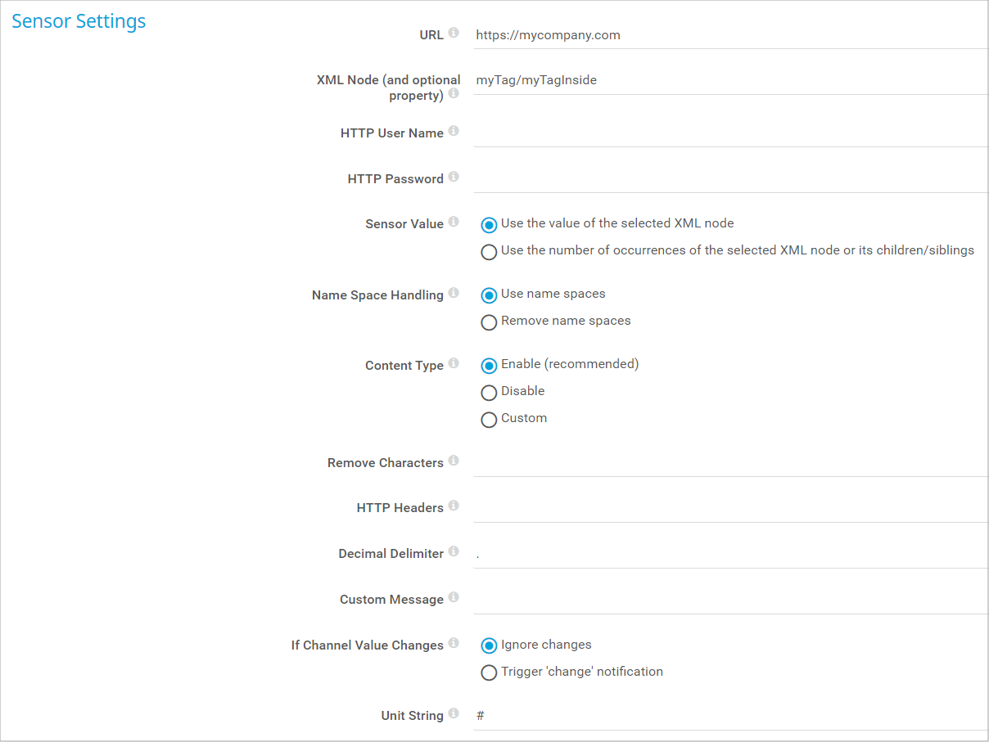Click the Name Space Handling info icon
The image size is (989, 742).
pyautogui.click(x=454, y=293)
